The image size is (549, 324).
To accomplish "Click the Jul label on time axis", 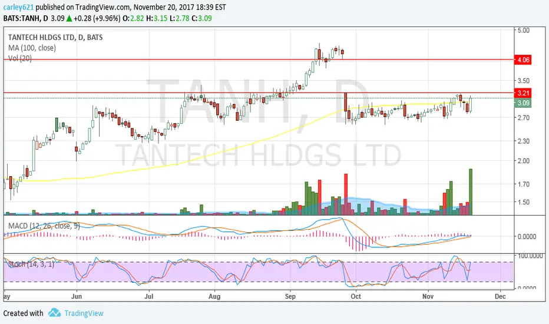I will pyautogui.click(x=149, y=296).
